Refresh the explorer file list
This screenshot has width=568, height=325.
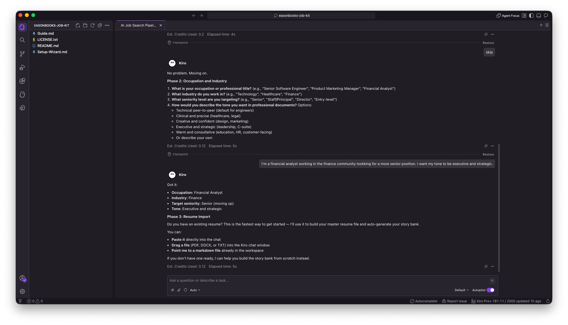(x=92, y=26)
